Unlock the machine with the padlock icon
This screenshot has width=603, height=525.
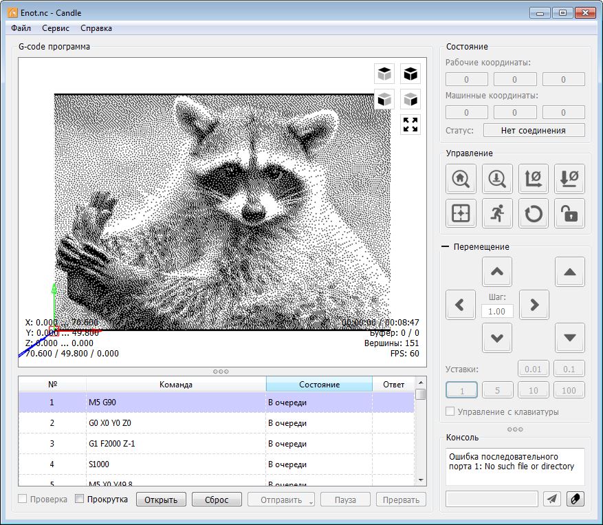pos(570,214)
